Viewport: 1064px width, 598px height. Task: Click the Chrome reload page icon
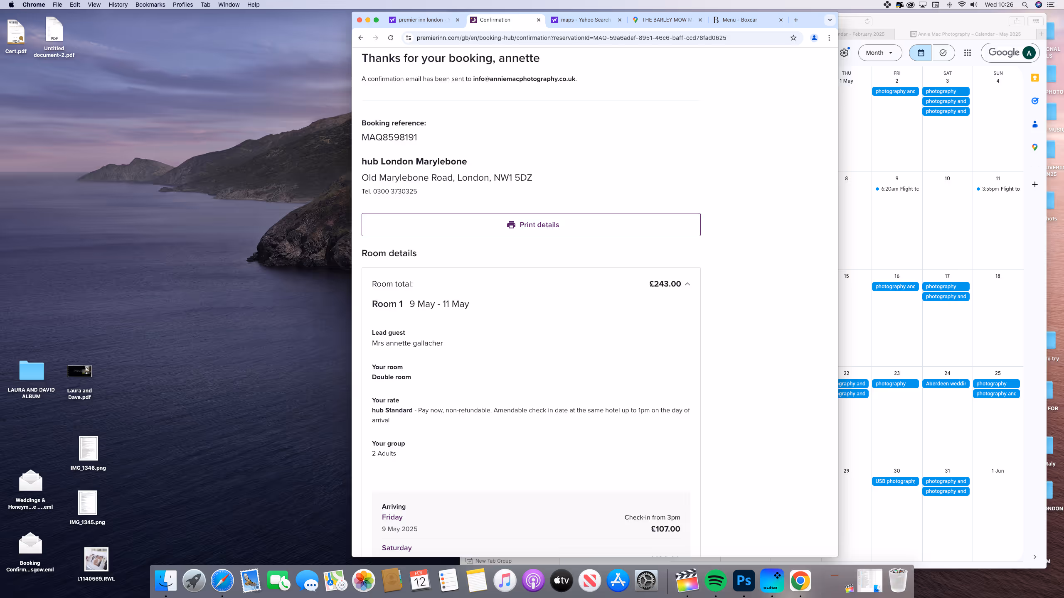click(x=391, y=38)
